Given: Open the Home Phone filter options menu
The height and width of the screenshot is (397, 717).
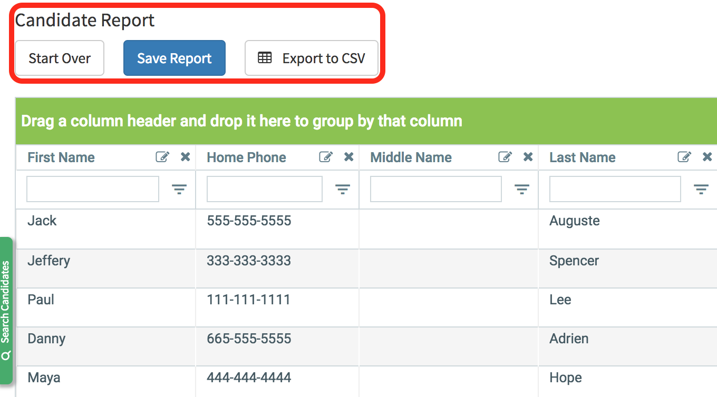Looking at the screenshot, I should coord(343,190).
